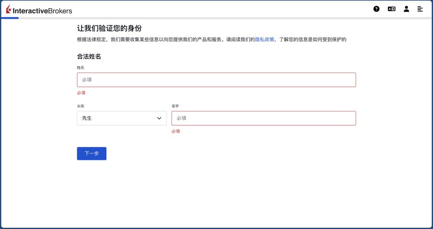Click the 合法姓名 section heading
The image size is (433, 229).
(x=89, y=57)
